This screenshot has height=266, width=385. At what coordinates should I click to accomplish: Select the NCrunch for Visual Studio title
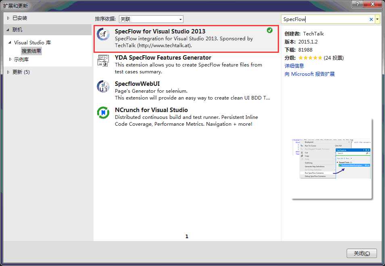click(x=151, y=110)
